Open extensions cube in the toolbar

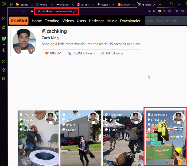[x=182, y=11]
